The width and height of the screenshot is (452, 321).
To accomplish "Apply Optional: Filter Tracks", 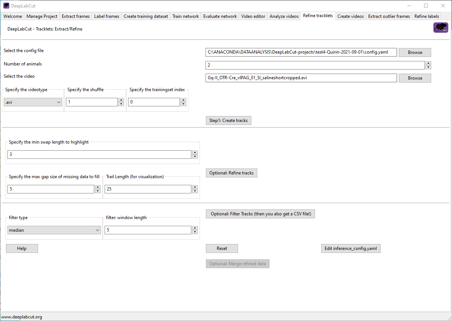I will click(260, 214).
